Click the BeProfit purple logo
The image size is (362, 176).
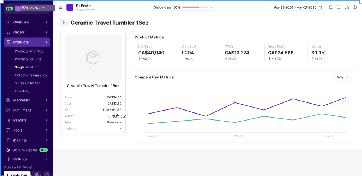pyautogui.click(x=70, y=7)
